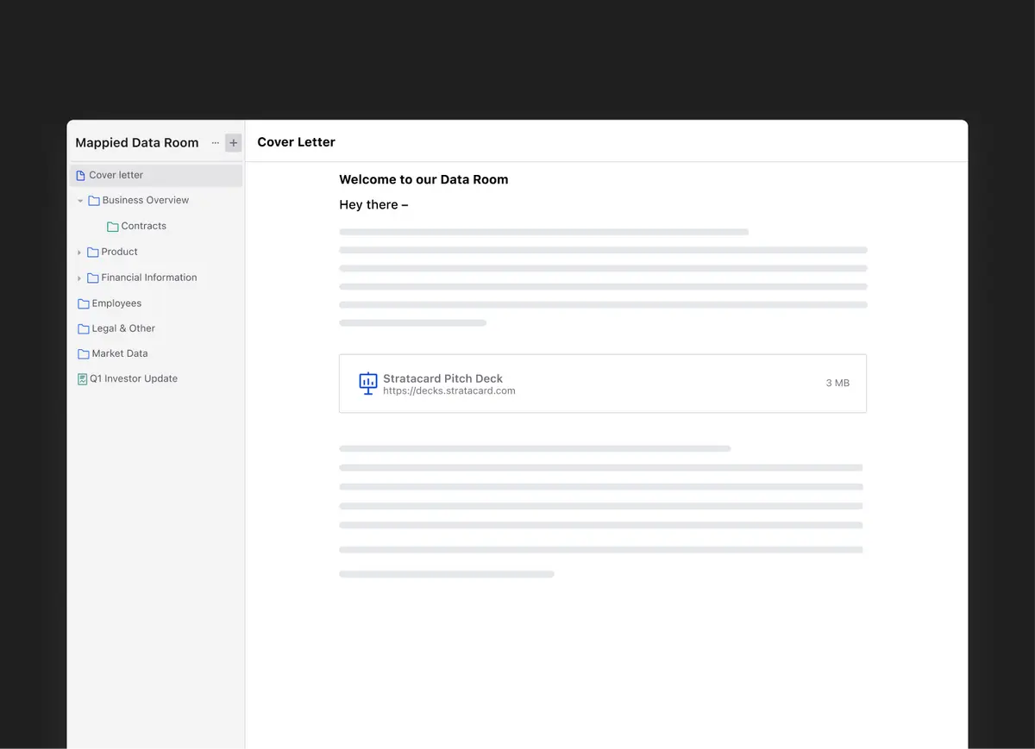The height and width of the screenshot is (749, 1035).
Task: Click the Business Overview folder icon
Action: 93,200
